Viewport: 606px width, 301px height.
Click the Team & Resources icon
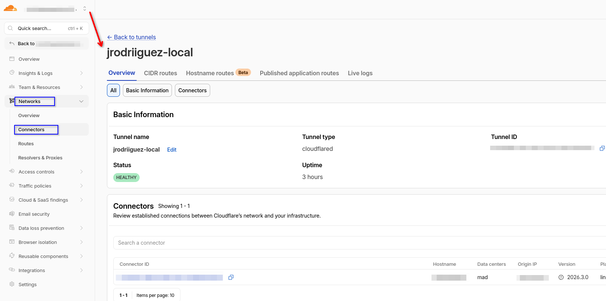point(12,87)
